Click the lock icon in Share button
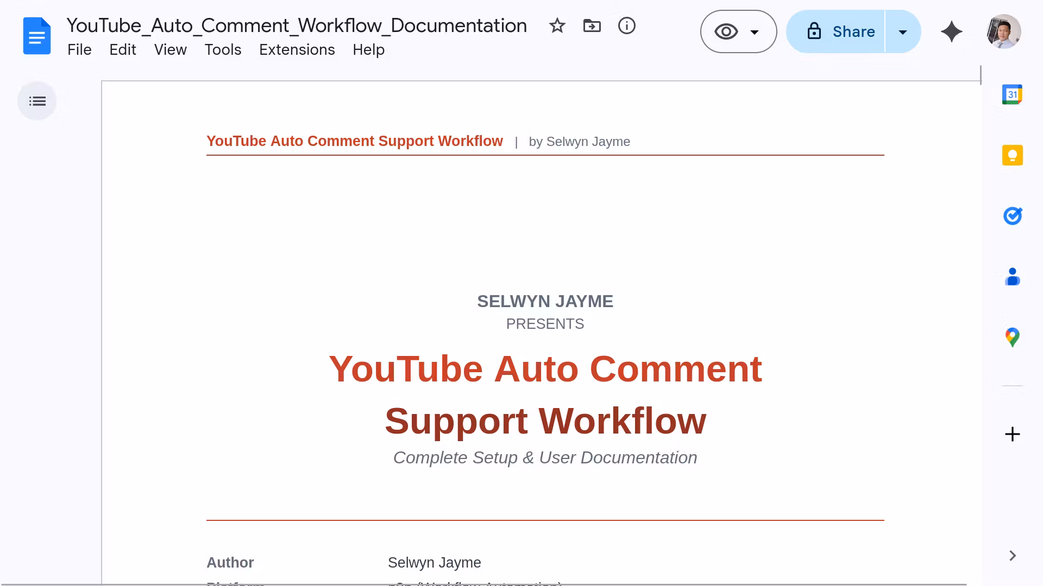 pos(814,31)
